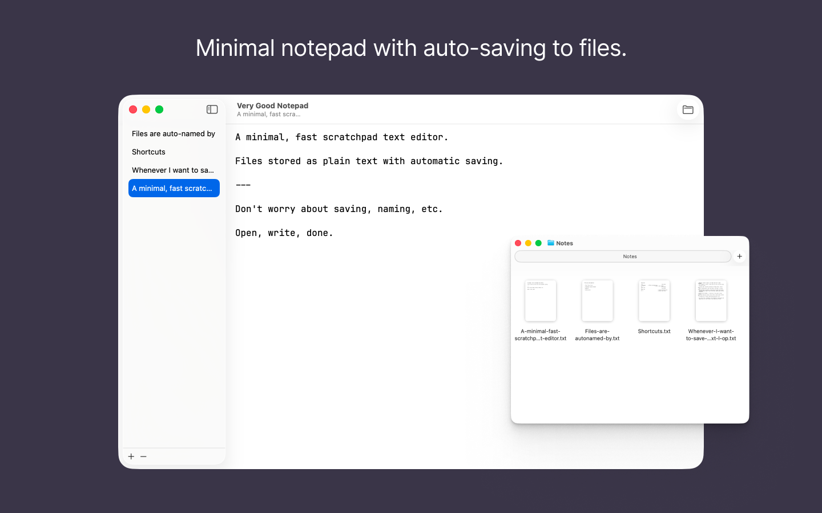Click the highlighted 'A minimal, fast scratc...' note
This screenshot has width=822, height=513.
(x=174, y=188)
